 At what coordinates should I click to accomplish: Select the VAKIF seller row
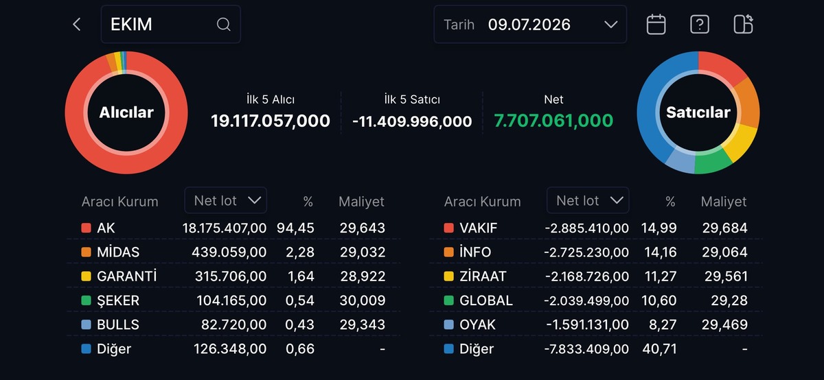[596, 228]
